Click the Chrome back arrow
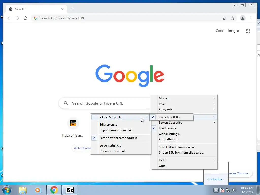260x195 pixels. (x=9, y=18)
